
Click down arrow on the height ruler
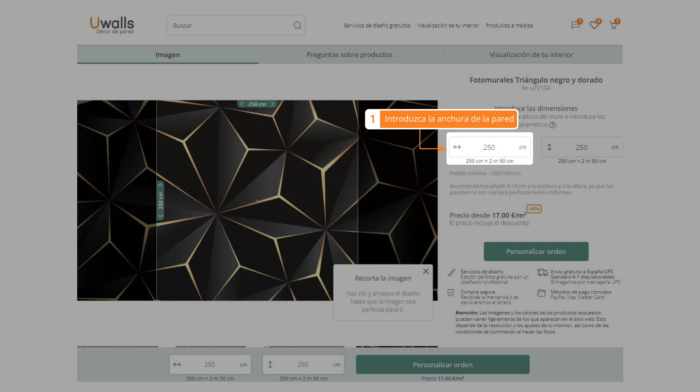tap(161, 216)
